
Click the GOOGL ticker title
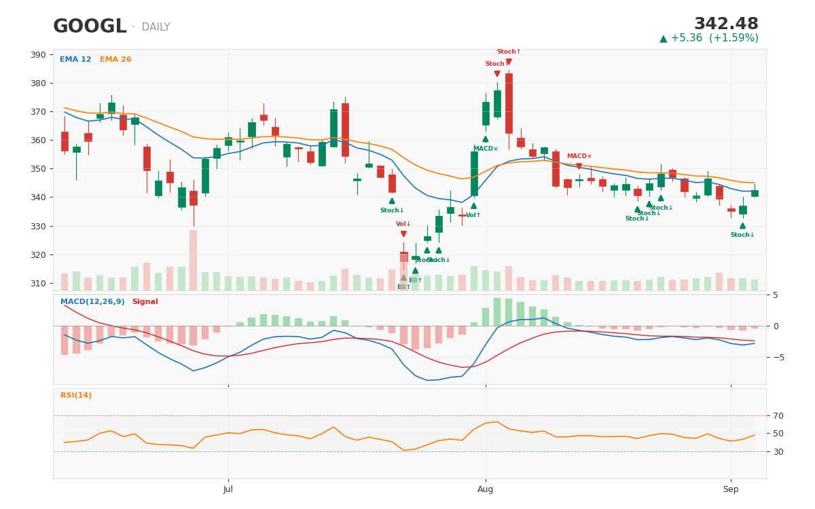[90, 27]
